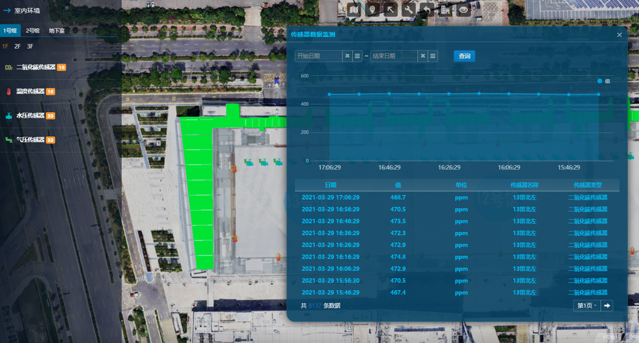Screen dimensions: 639x343
Task: Select the 2F floor option
Action: tap(17, 46)
